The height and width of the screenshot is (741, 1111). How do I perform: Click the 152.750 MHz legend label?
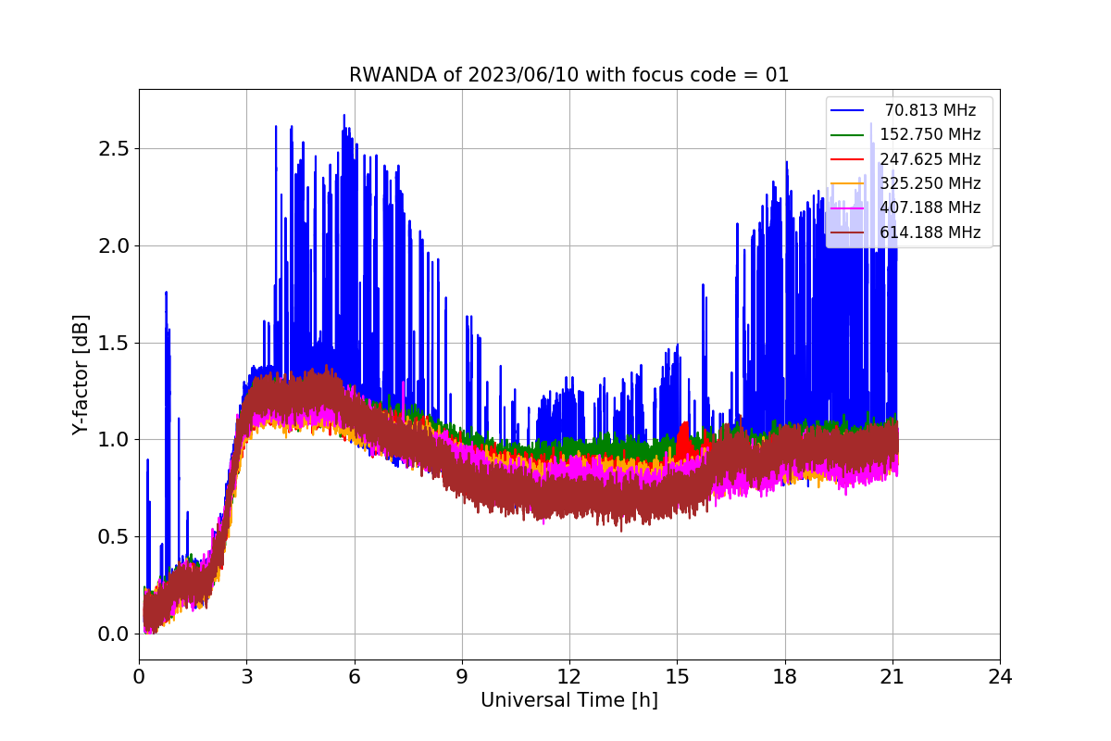930,134
